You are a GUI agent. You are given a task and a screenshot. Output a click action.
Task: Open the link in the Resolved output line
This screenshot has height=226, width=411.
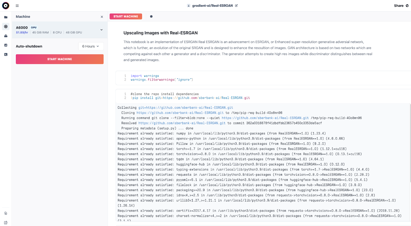coord(182,123)
